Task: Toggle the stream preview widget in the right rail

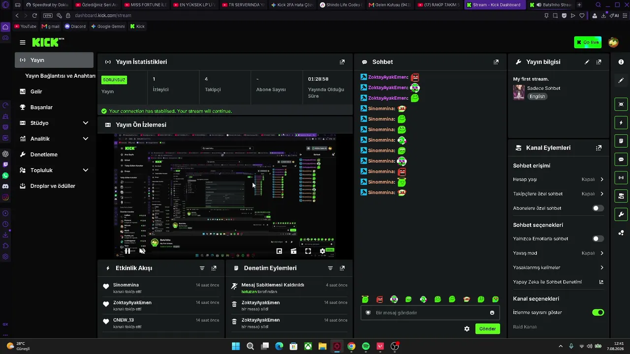Action: click(621, 104)
